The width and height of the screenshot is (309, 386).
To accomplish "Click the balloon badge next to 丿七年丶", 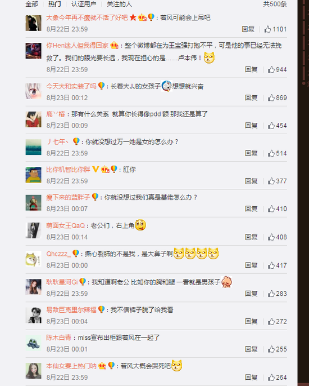I will click(76, 141).
